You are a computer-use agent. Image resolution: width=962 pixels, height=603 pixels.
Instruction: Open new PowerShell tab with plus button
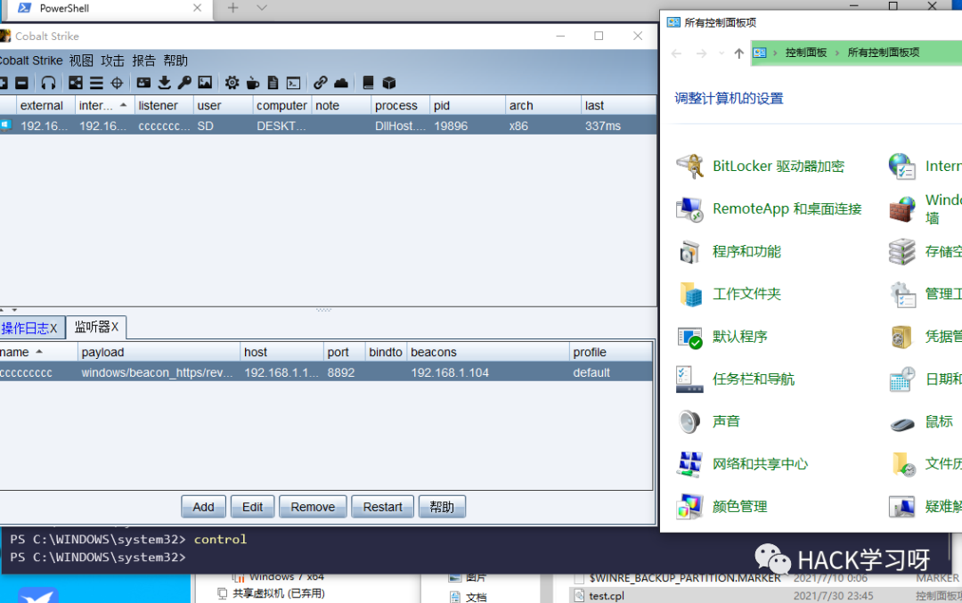coord(233,8)
